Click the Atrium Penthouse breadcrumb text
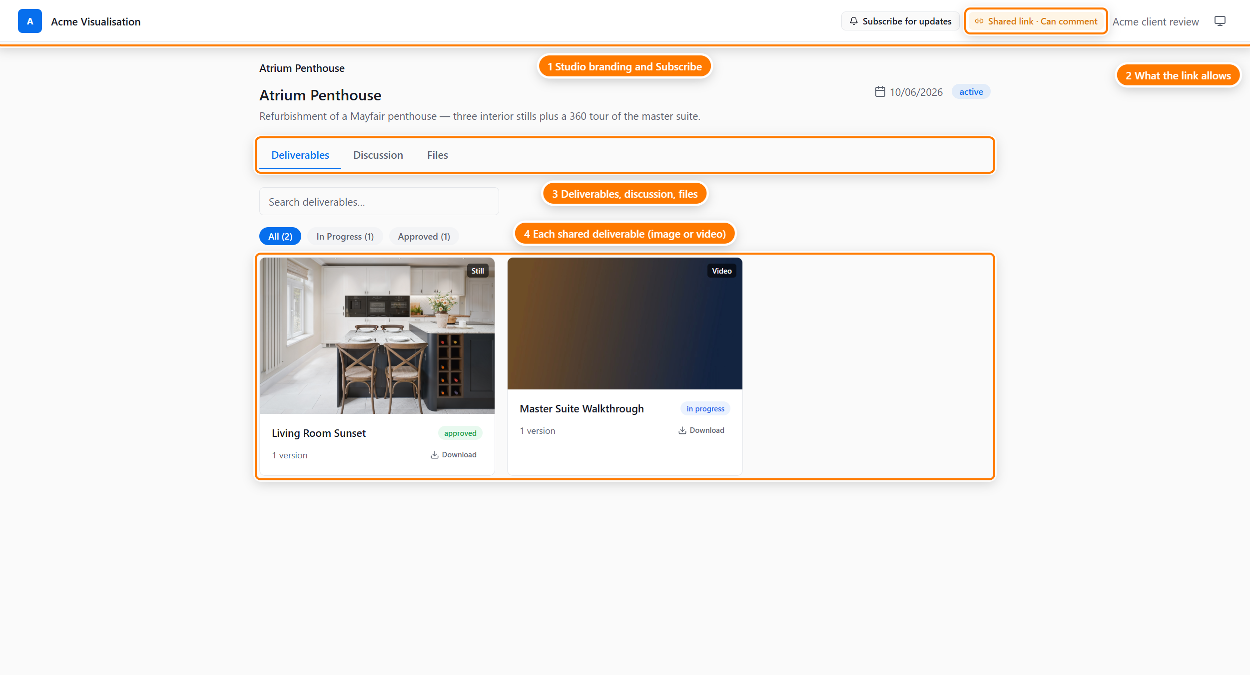The height and width of the screenshot is (675, 1250). pyautogui.click(x=302, y=68)
